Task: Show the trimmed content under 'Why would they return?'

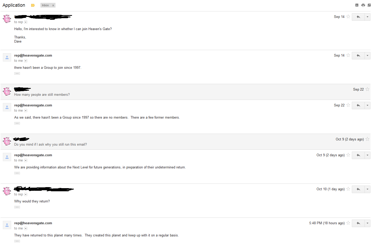Action: (x=17, y=207)
